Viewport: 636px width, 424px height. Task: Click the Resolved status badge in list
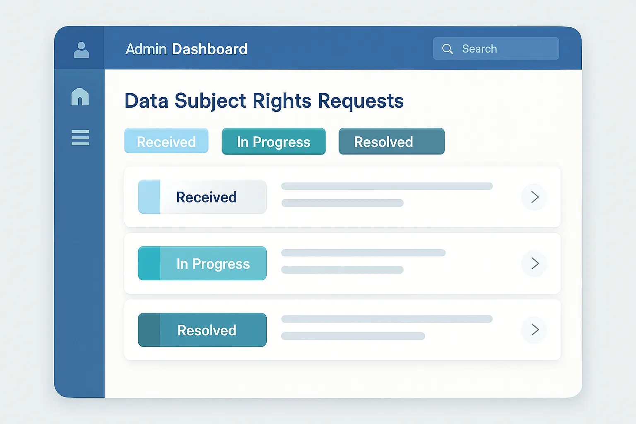click(x=202, y=330)
